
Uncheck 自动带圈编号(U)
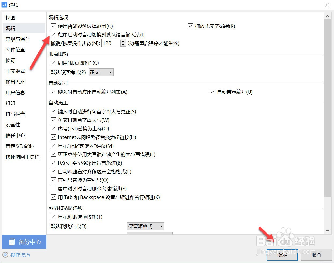(x=212, y=92)
